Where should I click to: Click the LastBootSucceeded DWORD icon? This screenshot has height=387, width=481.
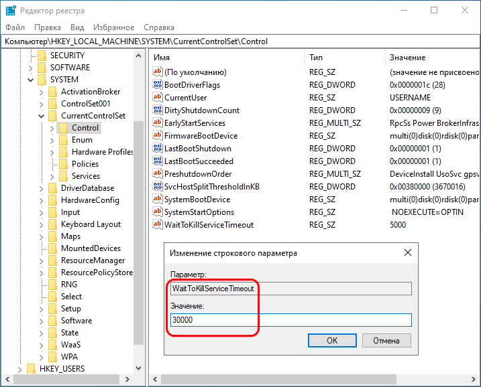coord(158,161)
